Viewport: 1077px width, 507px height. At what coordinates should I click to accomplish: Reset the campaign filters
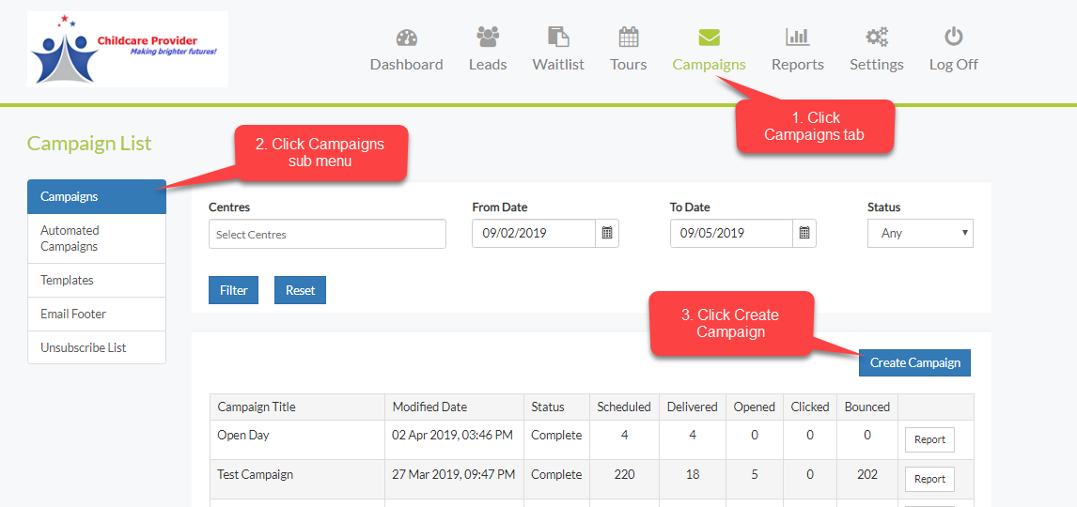300,291
